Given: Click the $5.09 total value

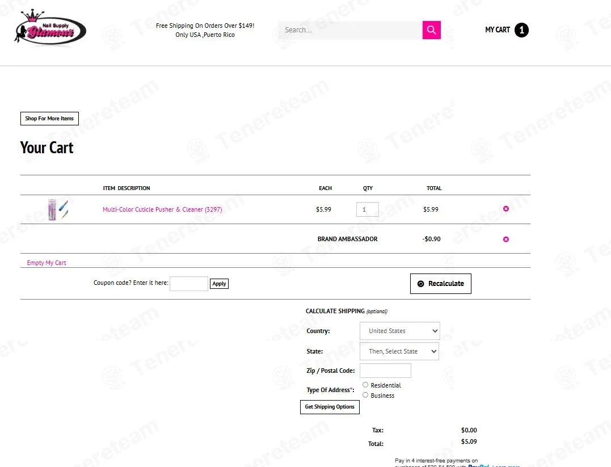Looking at the screenshot, I should tap(469, 441).
